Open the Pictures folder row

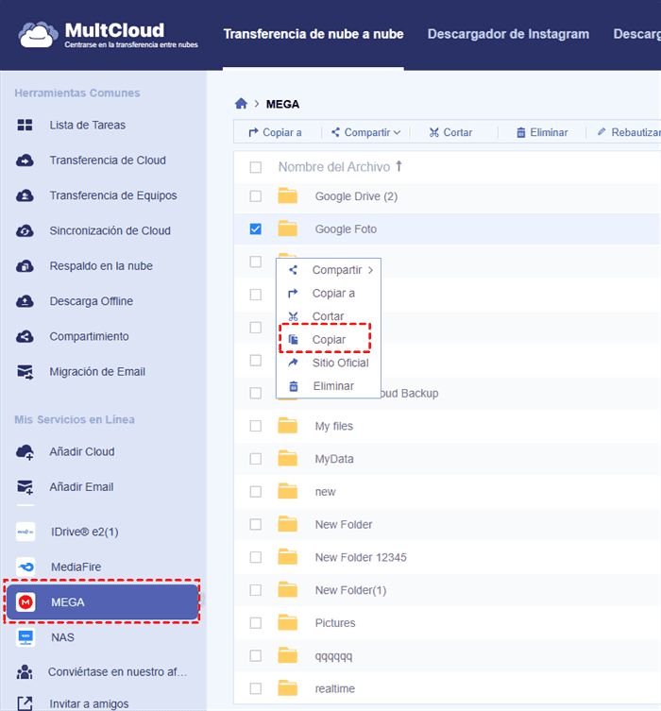tap(334, 623)
